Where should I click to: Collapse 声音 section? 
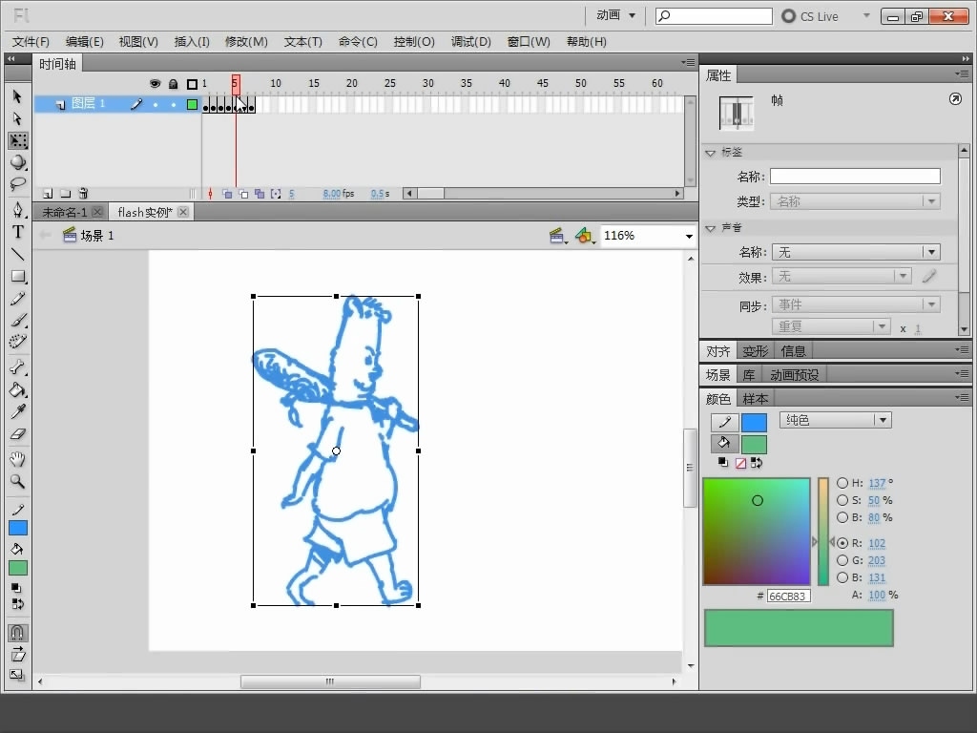tap(710, 228)
